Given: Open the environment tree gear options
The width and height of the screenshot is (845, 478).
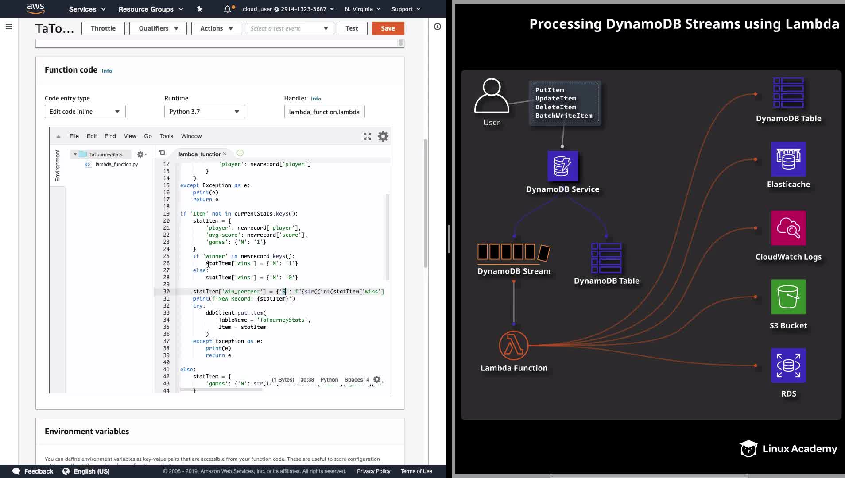Looking at the screenshot, I should click(x=141, y=154).
